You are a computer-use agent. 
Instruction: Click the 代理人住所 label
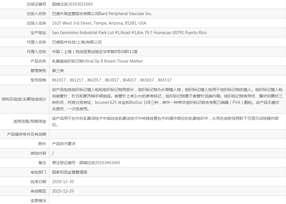36,52
